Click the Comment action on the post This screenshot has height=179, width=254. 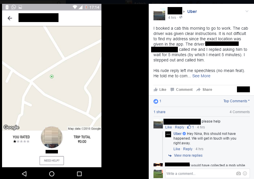click(181, 90)
